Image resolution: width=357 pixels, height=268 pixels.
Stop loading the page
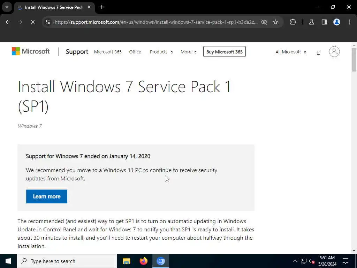click(x=33, y=22)
